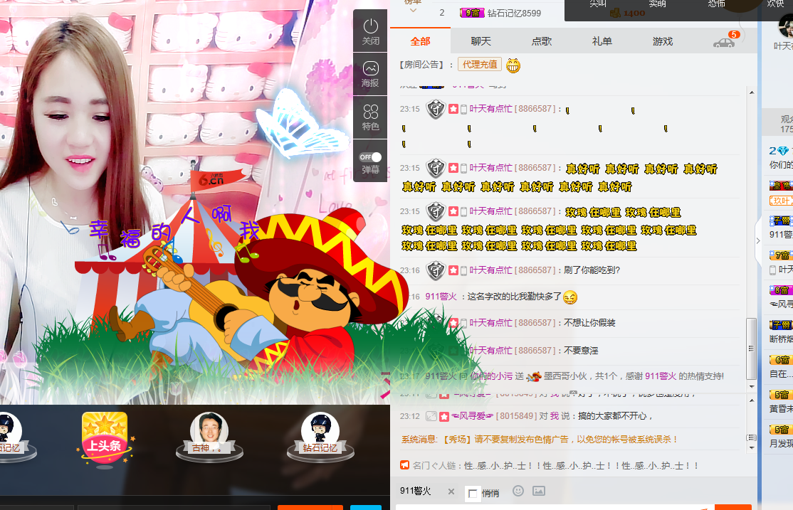The image size is (793, 510).
Task: Tick the 悄悄 whisper checkbox
Action: [x=473, y=494]
